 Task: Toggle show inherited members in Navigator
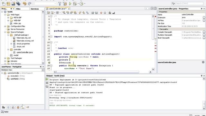tap(4, 107)
